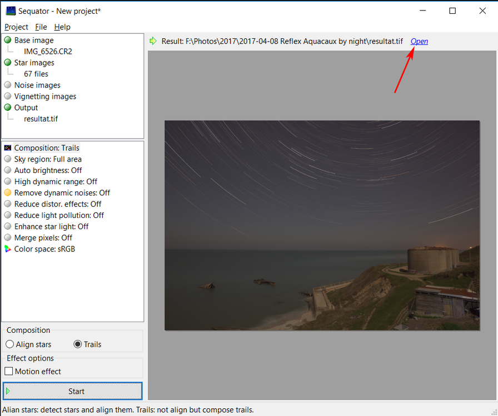Image resolution: width=498 pixels, height=416 pixels.
Task: Select Enhance star light: Off option
Action: pyautogui.click(x=52, y=227)
